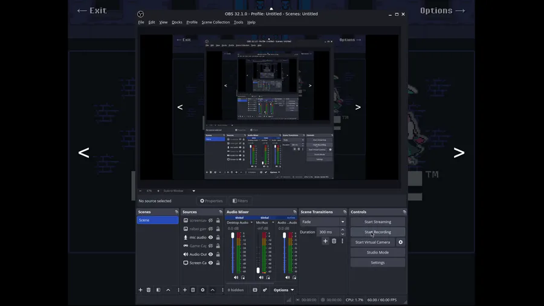Open the Docks menu
The height and width of the screenshot is (306, 544).
coord(177,22)
